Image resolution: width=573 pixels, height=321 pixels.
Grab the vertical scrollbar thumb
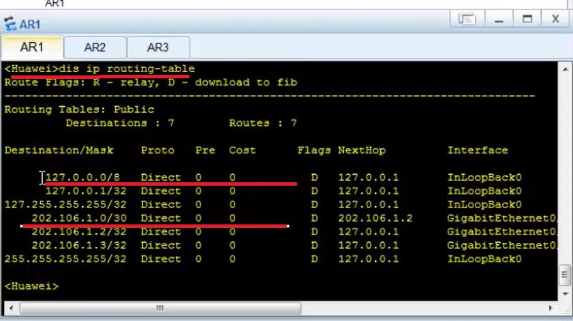coord(564,275)
